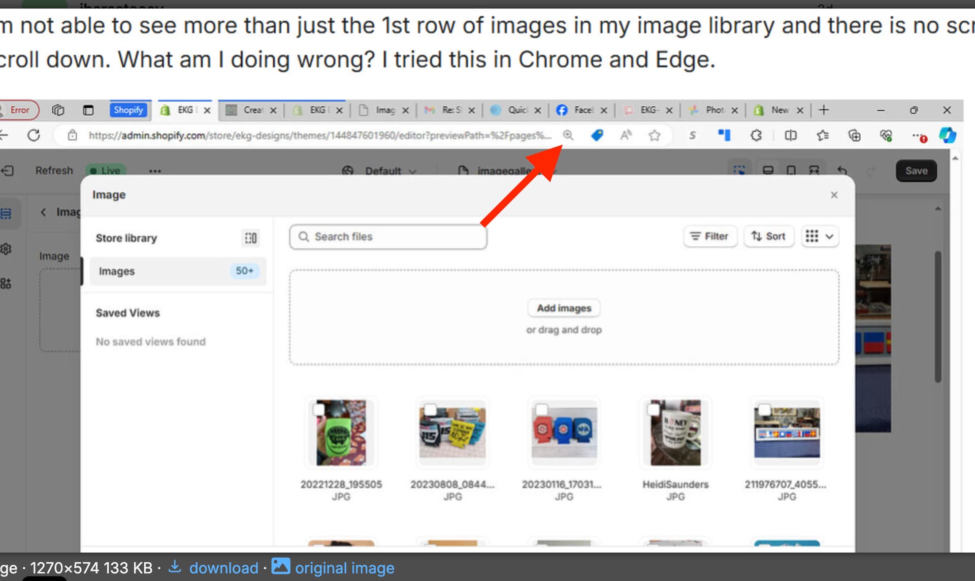Click the image dialog vertical scrollbar
This screenshot has height=581, width=975.
[x=937, y=317]
